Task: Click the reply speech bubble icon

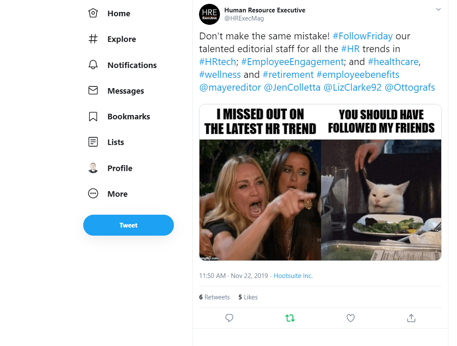Action: tap(229, 318)
